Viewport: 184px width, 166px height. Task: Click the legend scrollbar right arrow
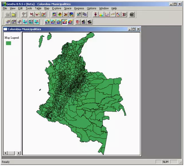pos(19,153)
